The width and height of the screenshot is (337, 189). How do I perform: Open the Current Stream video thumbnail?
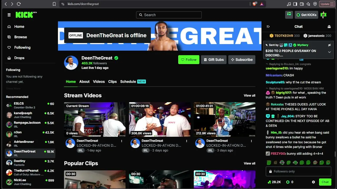click(95, 119)
